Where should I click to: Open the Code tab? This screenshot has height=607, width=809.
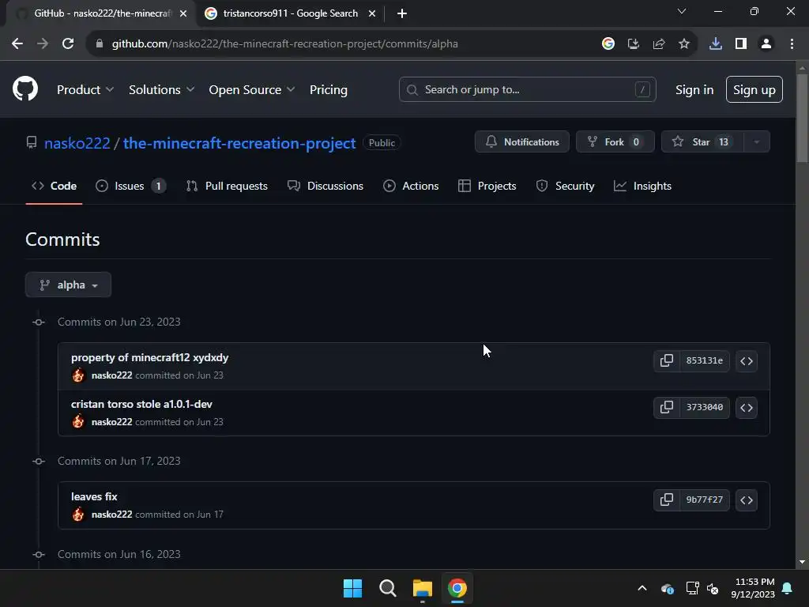pos(55,186)
